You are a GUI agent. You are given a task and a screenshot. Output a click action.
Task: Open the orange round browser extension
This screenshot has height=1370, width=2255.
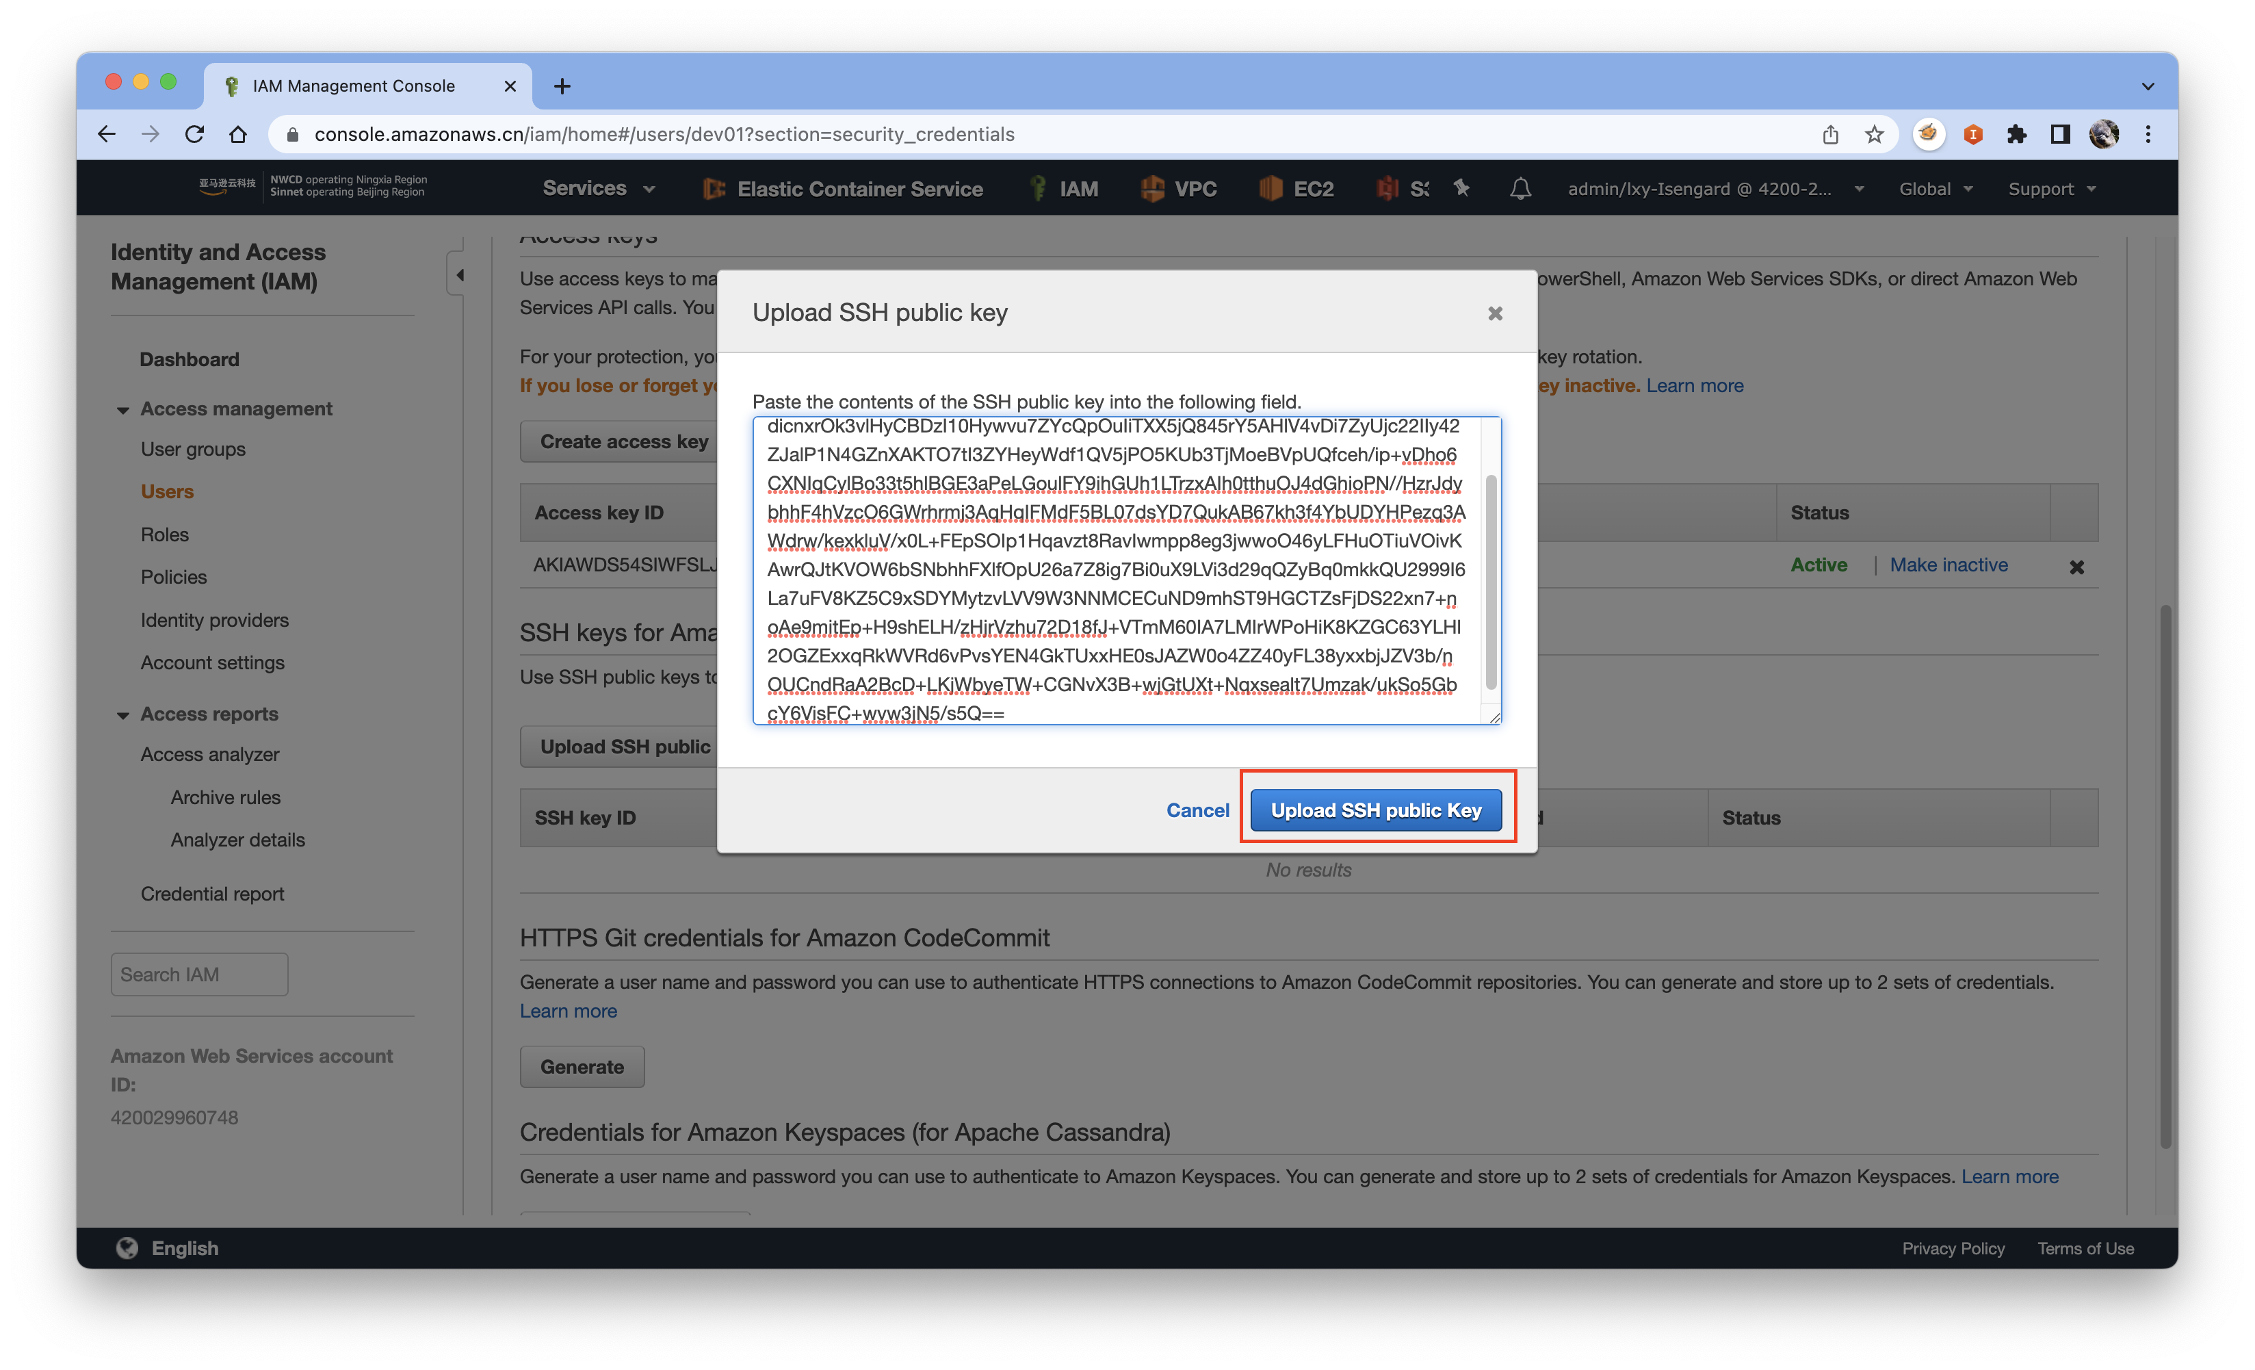click(x=1927, y=133)
